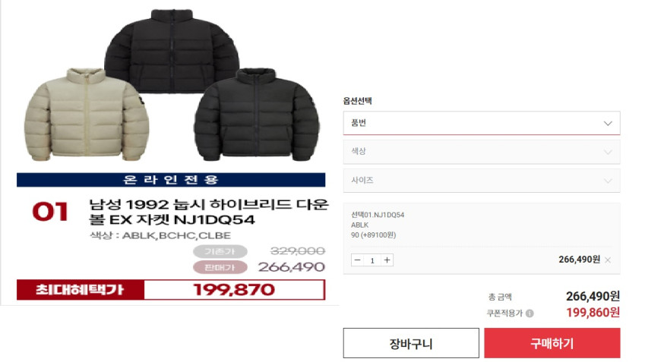This screenshot has width=645, height=362.
Task: Click the 최대혜택가 199,870 price box
Action: (x=171, y=290)
